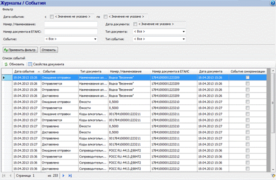Select the Отправлено Ёмкости row event cell

pos(60,126)
